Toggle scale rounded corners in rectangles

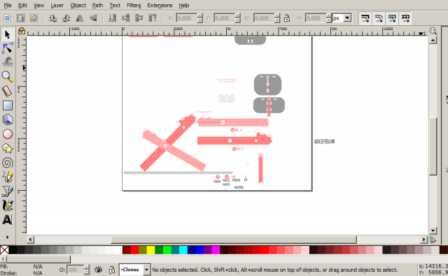pyautogui.click(x=378, y=18)
